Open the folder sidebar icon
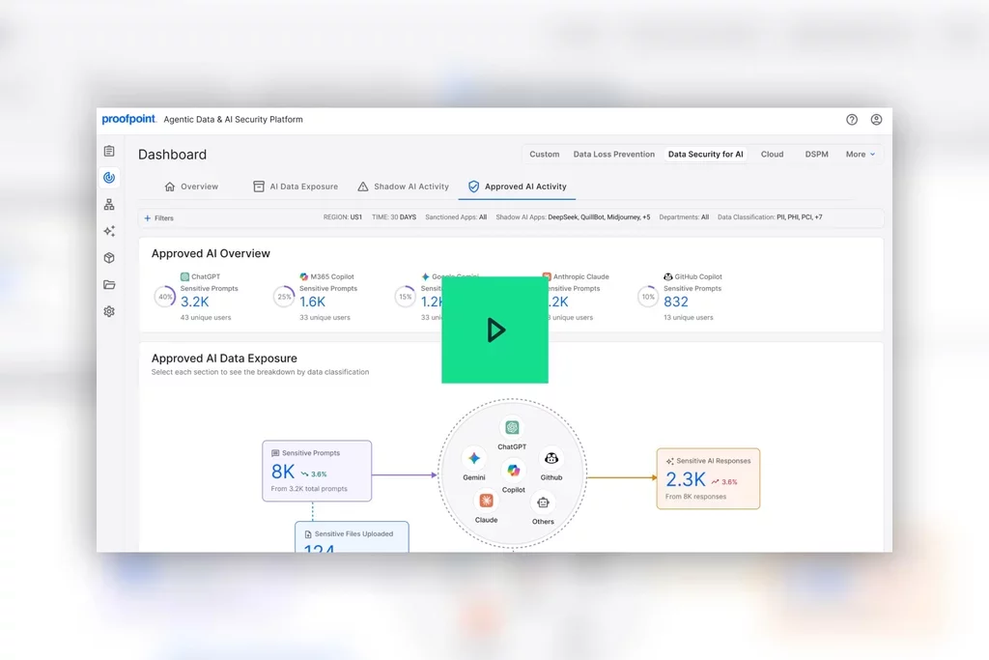989x660 pixels. tap(109, 284)
